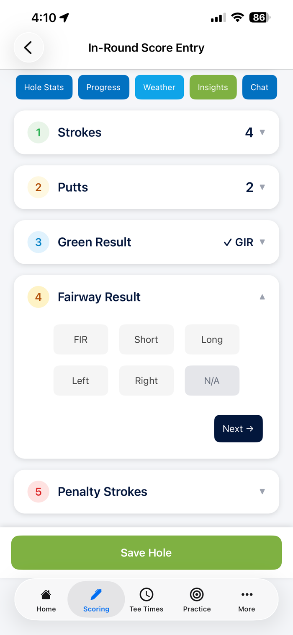Select N/A fairway result

pyautogui.click(x=212, y=380)
